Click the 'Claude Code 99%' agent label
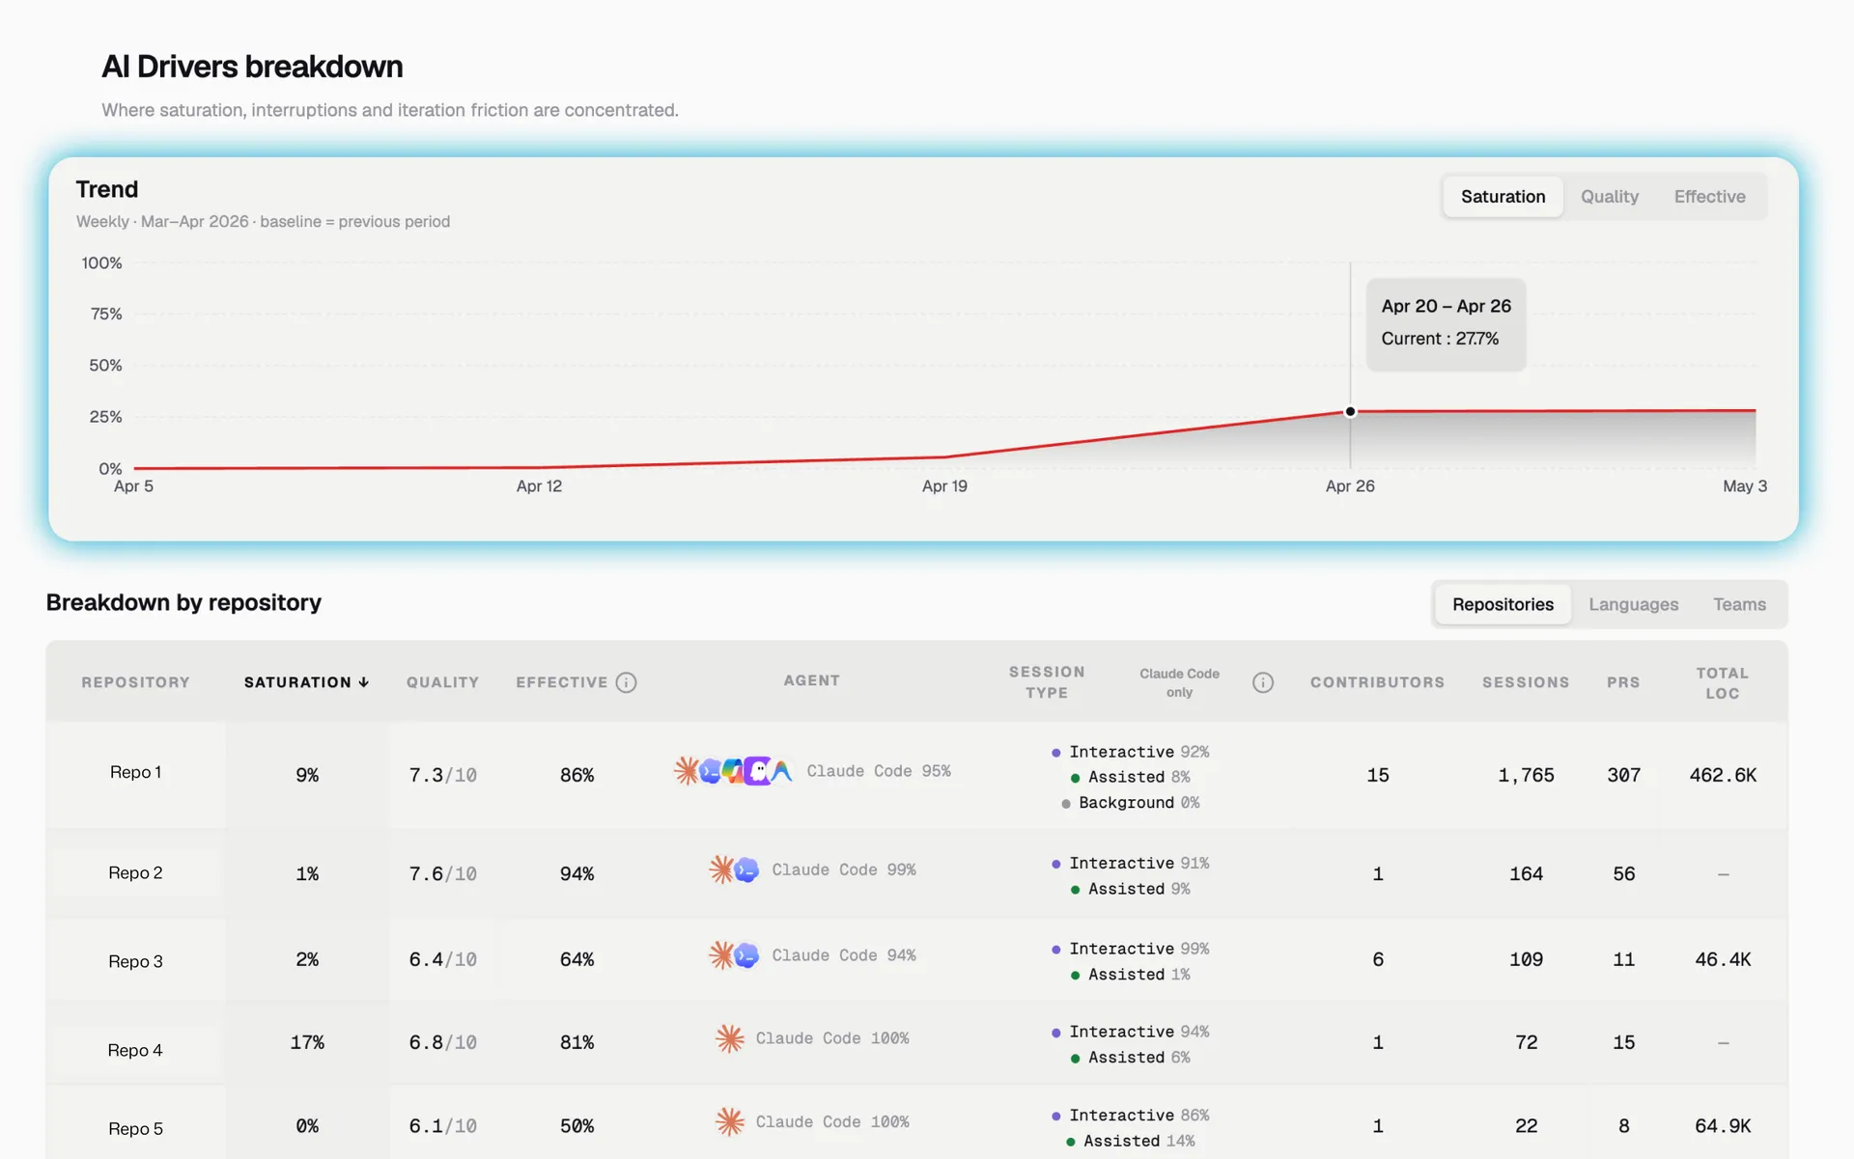 (x=844, y=869)
